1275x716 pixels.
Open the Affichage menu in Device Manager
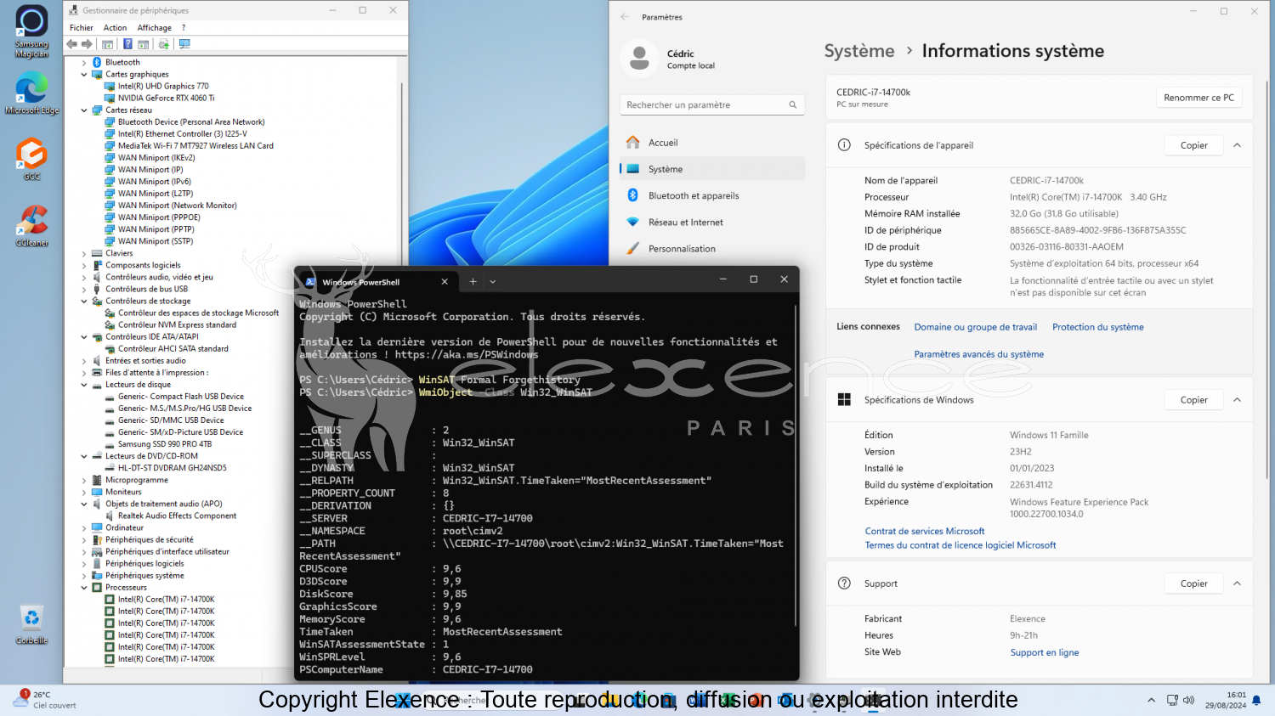(x=154, y=28)
